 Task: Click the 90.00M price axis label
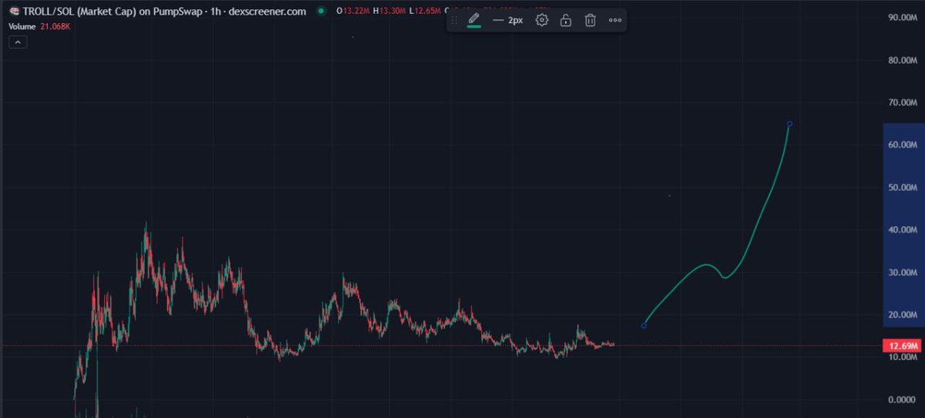tap(903, 17)
